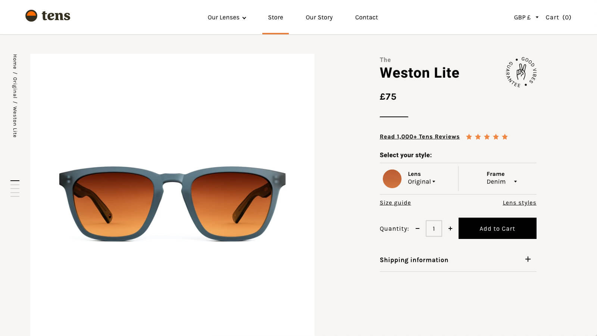597x336 pixels.
Task: Click the quantity input field
Action: (x=434, y=228)
